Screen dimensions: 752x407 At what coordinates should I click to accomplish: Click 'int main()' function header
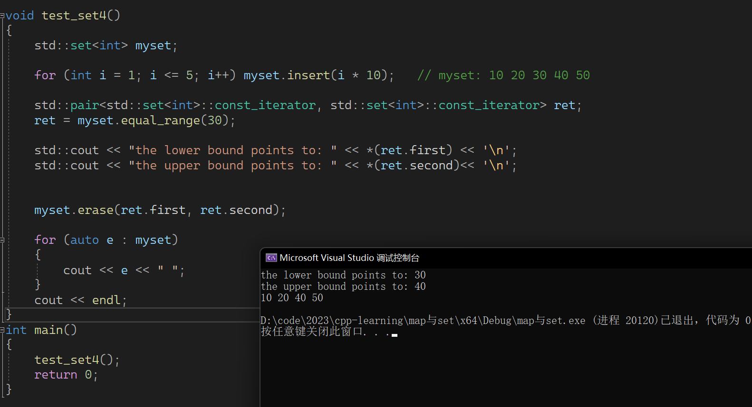click(41, 330)
